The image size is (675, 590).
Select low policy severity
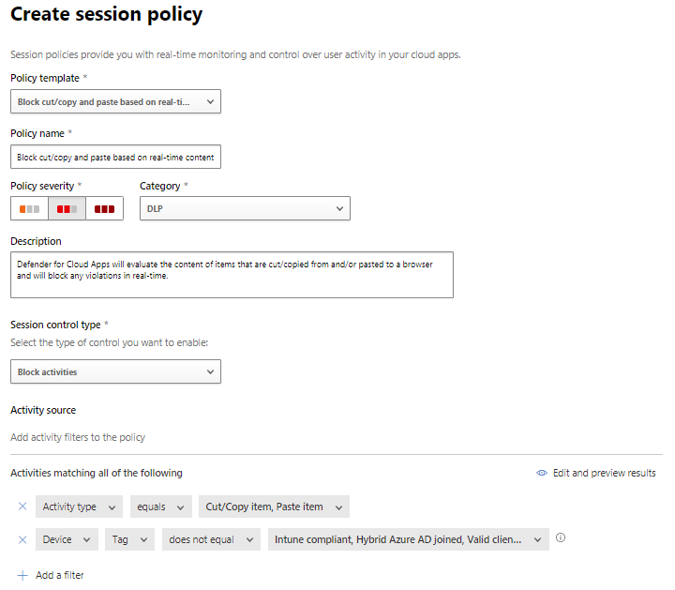(29, 208)
